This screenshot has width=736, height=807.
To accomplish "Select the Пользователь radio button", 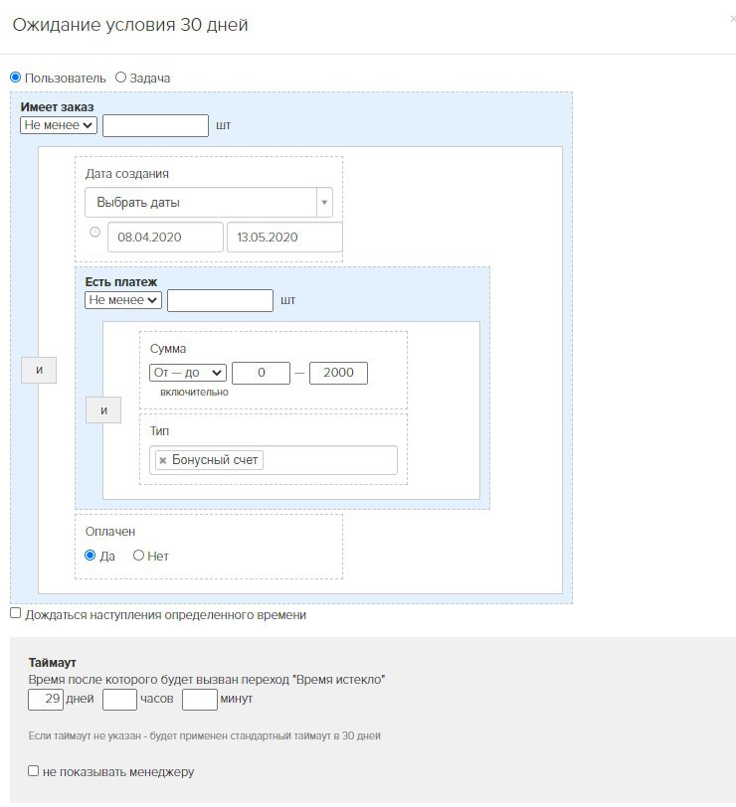I will (x=16, y=78).
